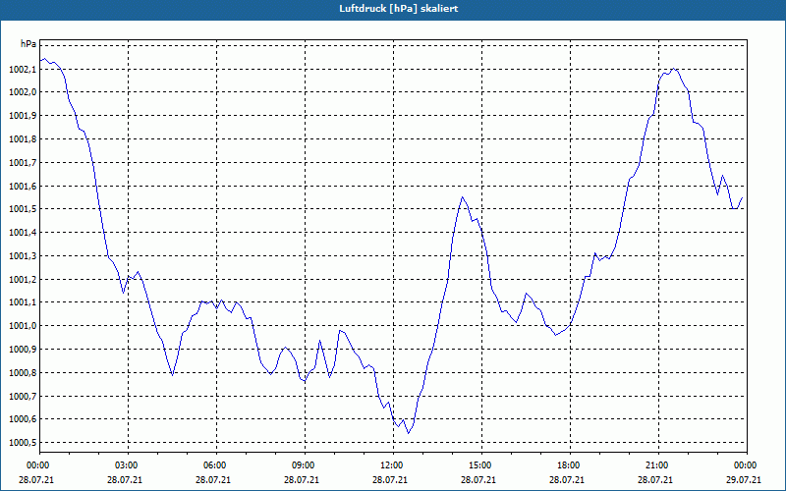The image size is (786, 491).
Task: Click the curve's peak between 12:00 and 15:00
Action: pos(462,197)
